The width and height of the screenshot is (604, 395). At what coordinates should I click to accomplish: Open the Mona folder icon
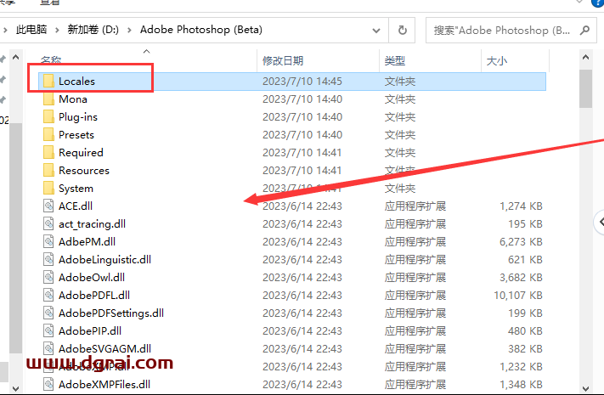click(x=48, y=99)
